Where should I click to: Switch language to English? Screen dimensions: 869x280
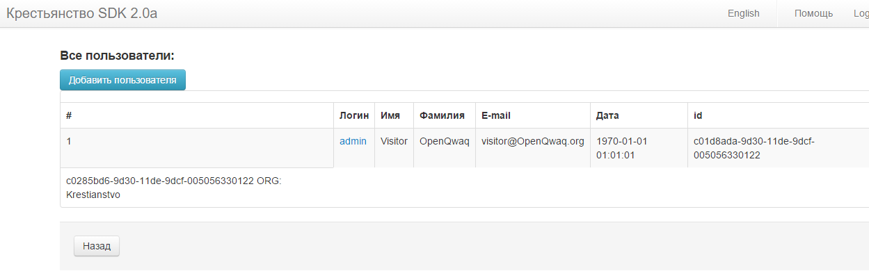point(743,13)
